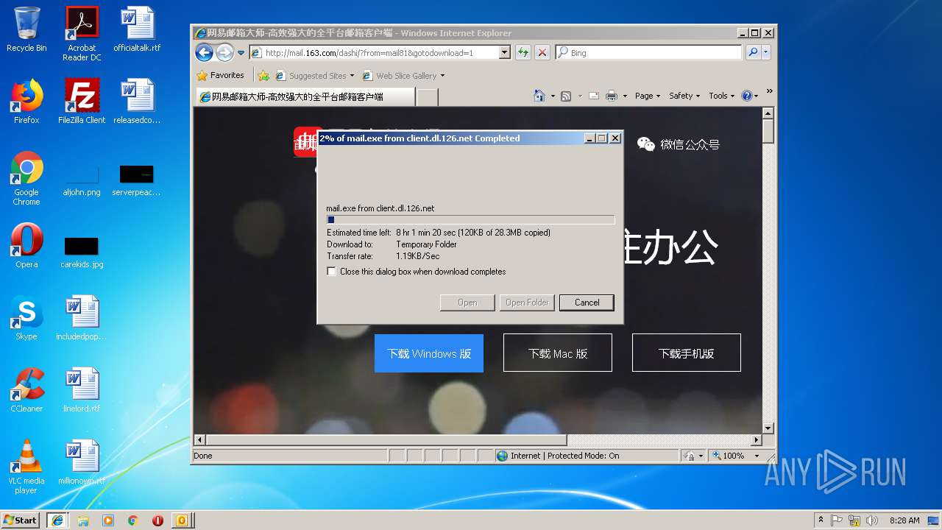This screenshot has width=942, height=530.
Task: Select linelord.rtf desktop file
Action: (x=82, y=390)
